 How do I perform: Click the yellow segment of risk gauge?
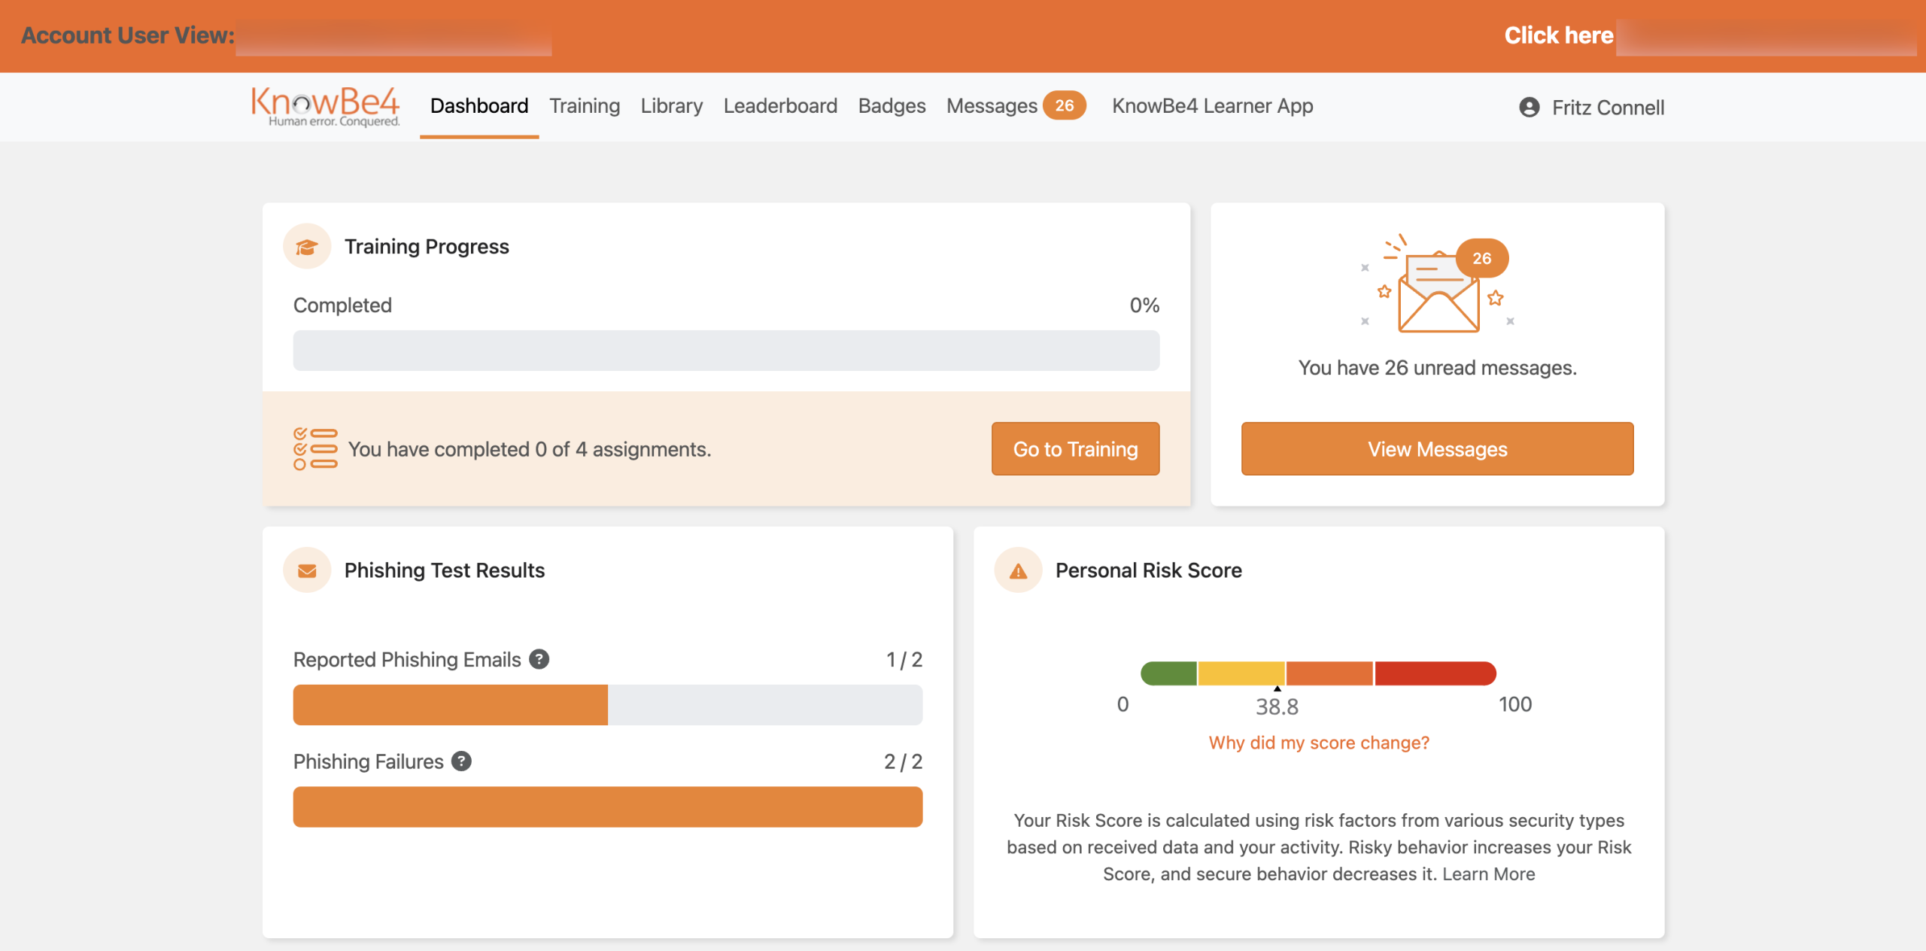(x=1241, y=673)
